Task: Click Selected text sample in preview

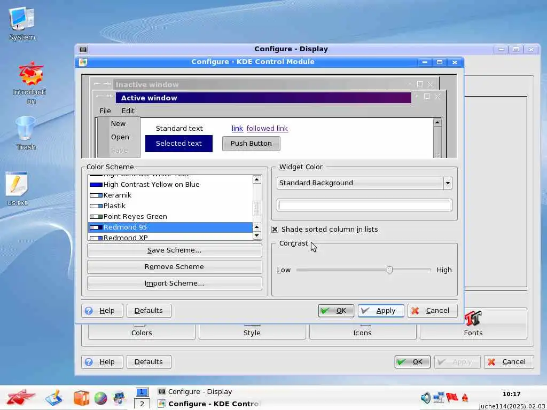Action: coord(178,144)
